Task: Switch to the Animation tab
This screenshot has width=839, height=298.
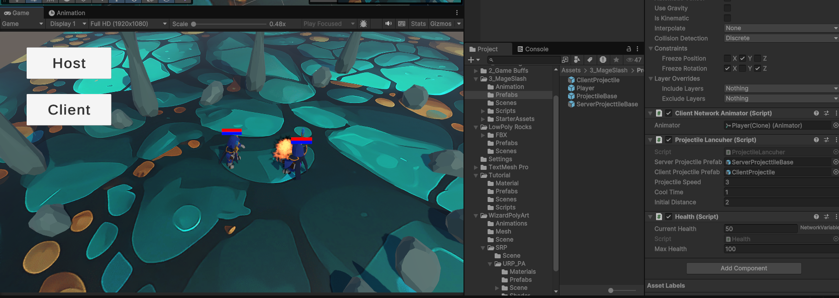Action: (67, 13)
